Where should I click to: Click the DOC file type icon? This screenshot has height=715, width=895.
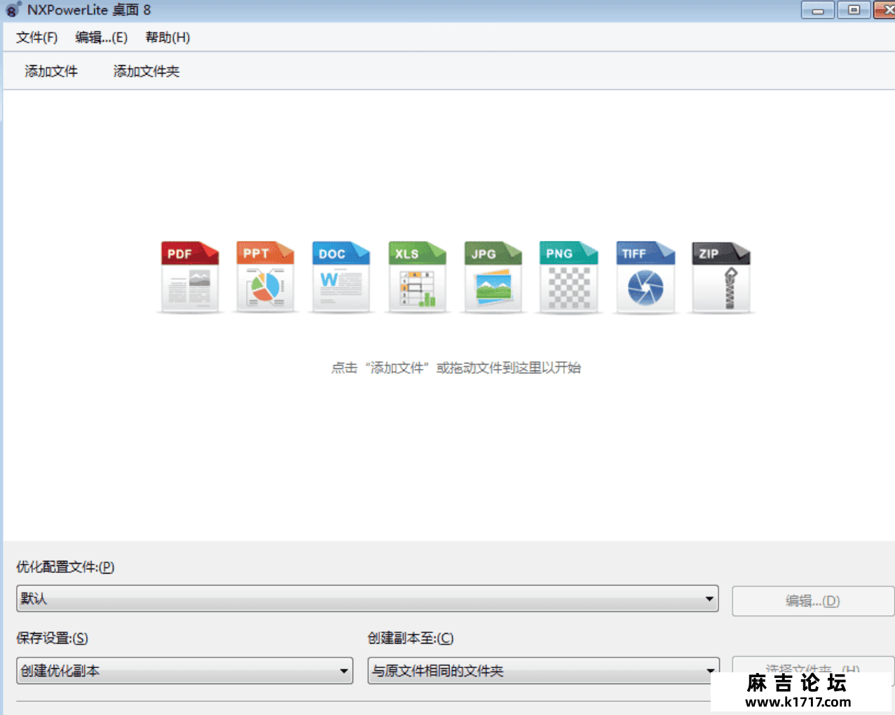(x=341, y=277)
